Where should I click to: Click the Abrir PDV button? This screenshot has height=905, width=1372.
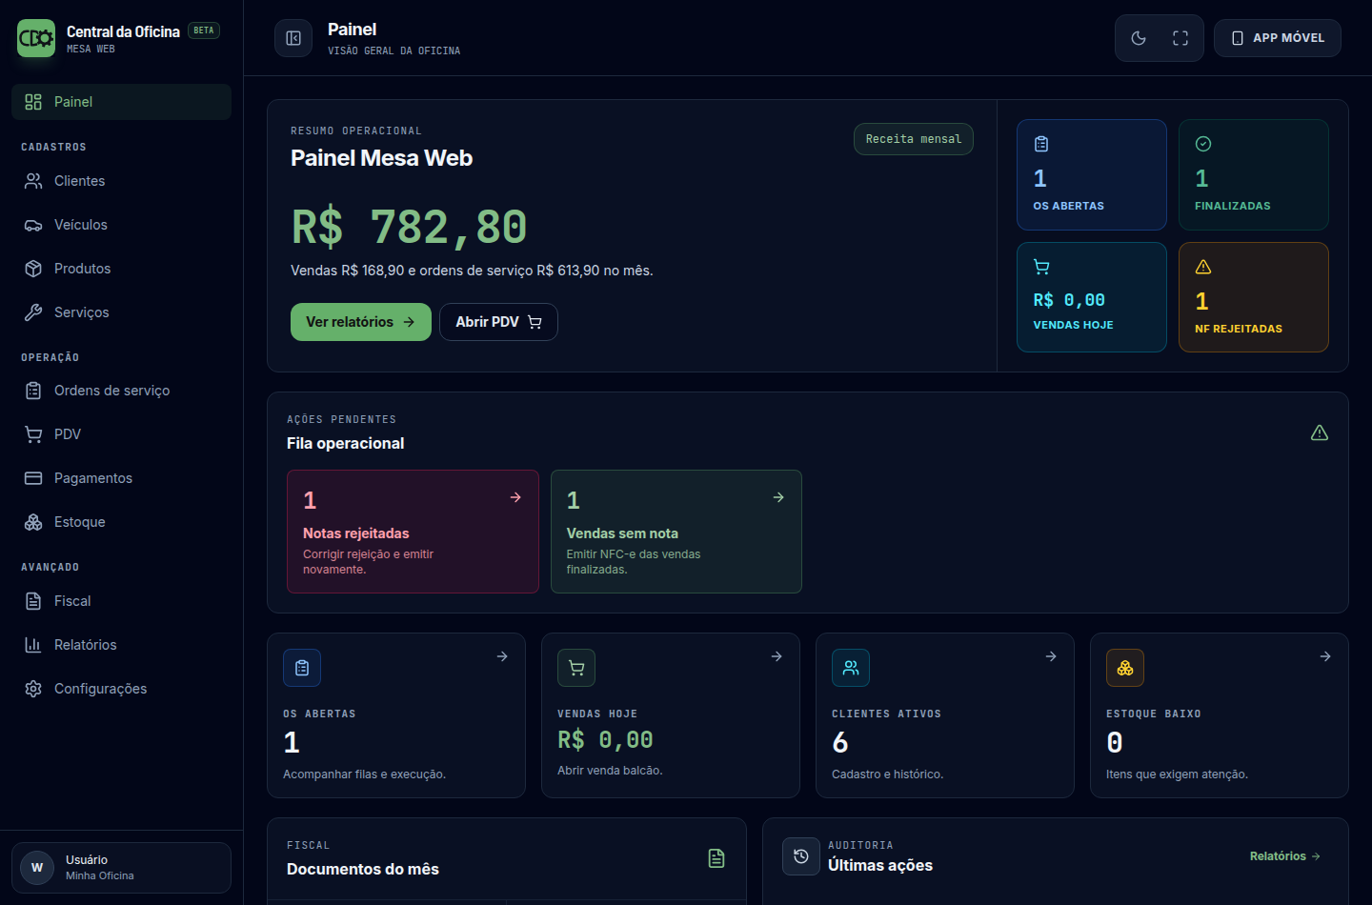coord(498,322)
